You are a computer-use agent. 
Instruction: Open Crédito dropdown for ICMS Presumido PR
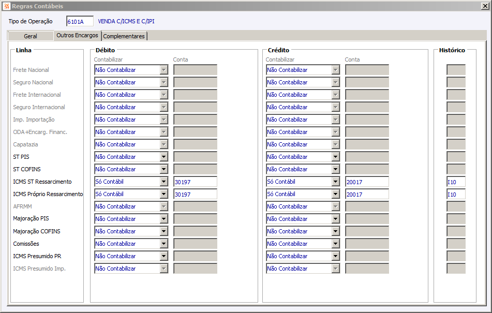point(335,256)
